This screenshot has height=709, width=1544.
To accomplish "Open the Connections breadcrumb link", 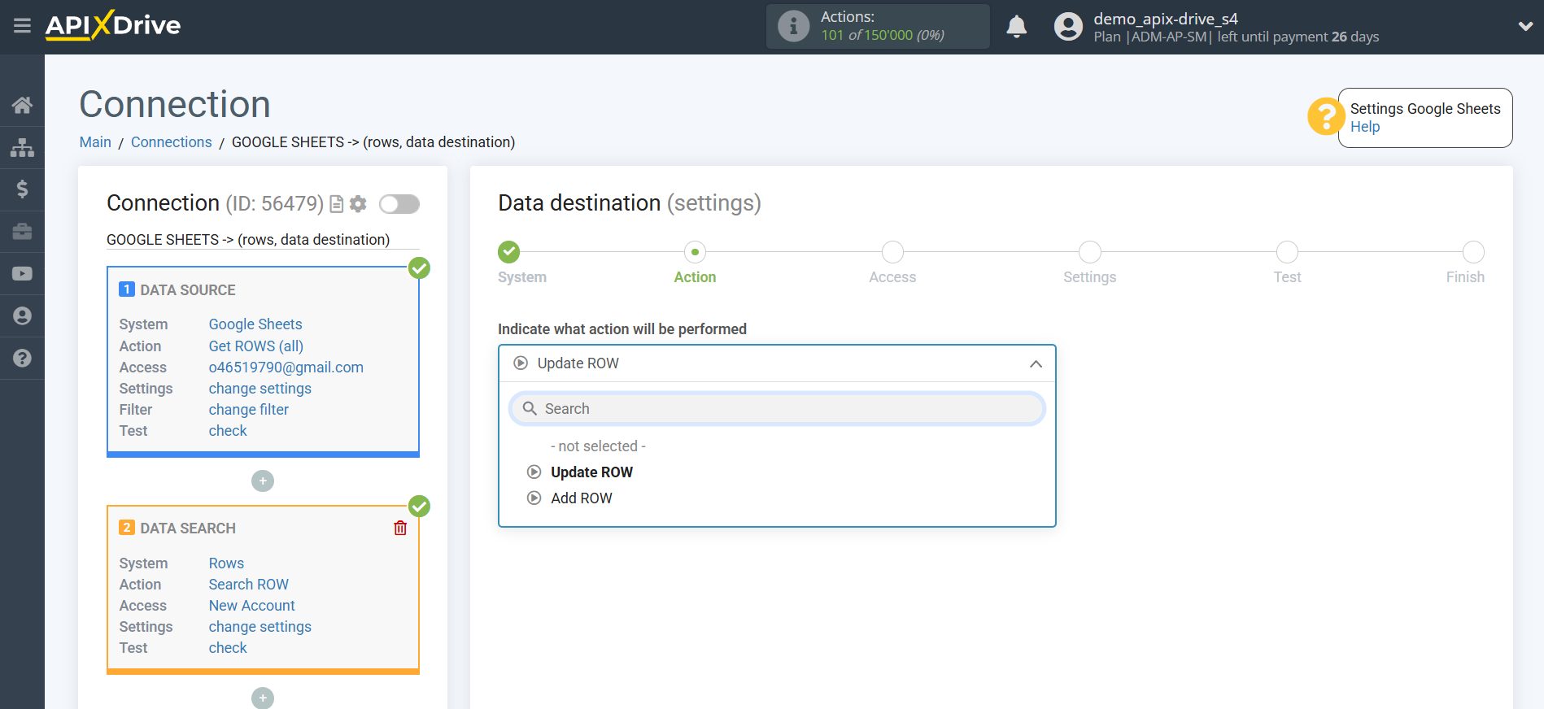I will [x=171, y=142].
